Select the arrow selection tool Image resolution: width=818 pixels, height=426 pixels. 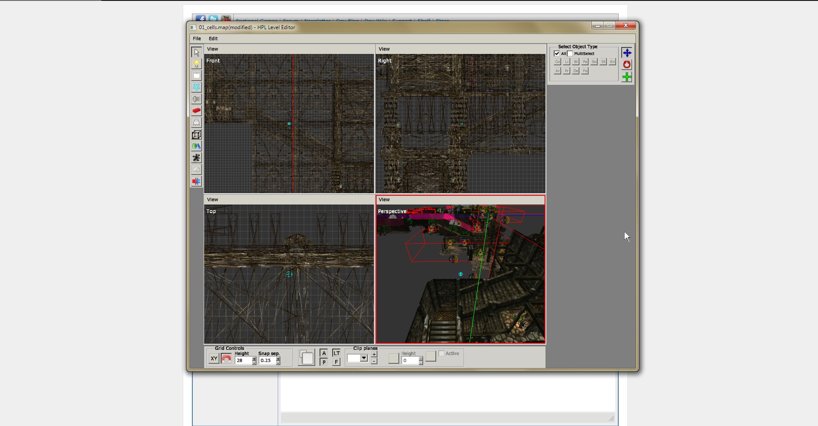click(x=196, y=52)
